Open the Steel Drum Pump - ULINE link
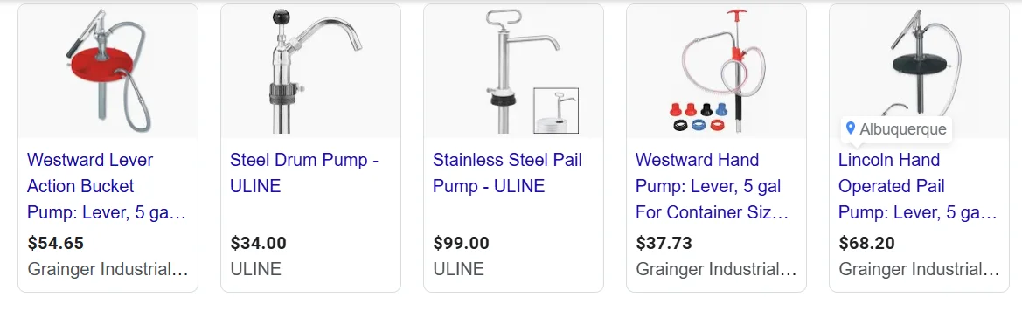The image size is (1022, 318). [304, 173]
